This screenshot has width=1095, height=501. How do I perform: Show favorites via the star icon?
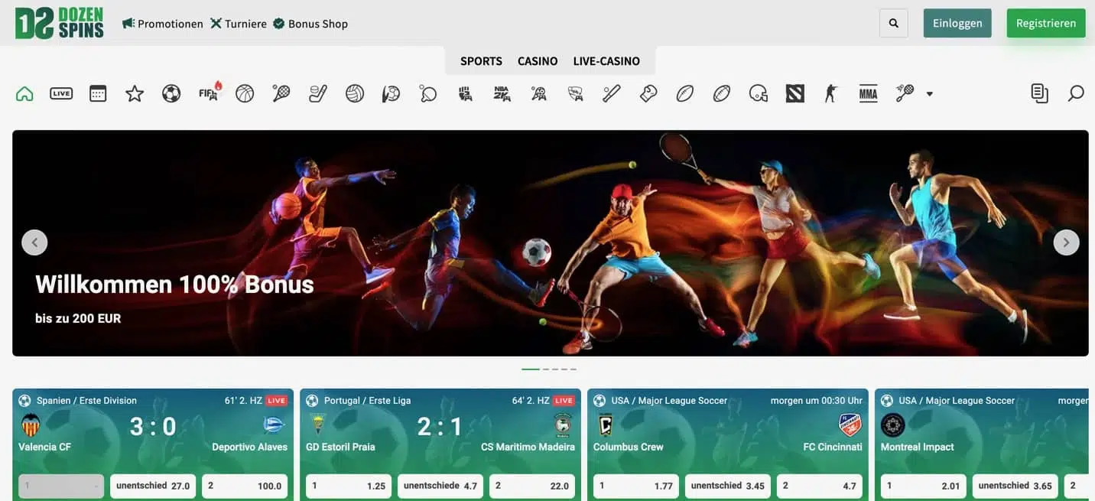(135, 93)
